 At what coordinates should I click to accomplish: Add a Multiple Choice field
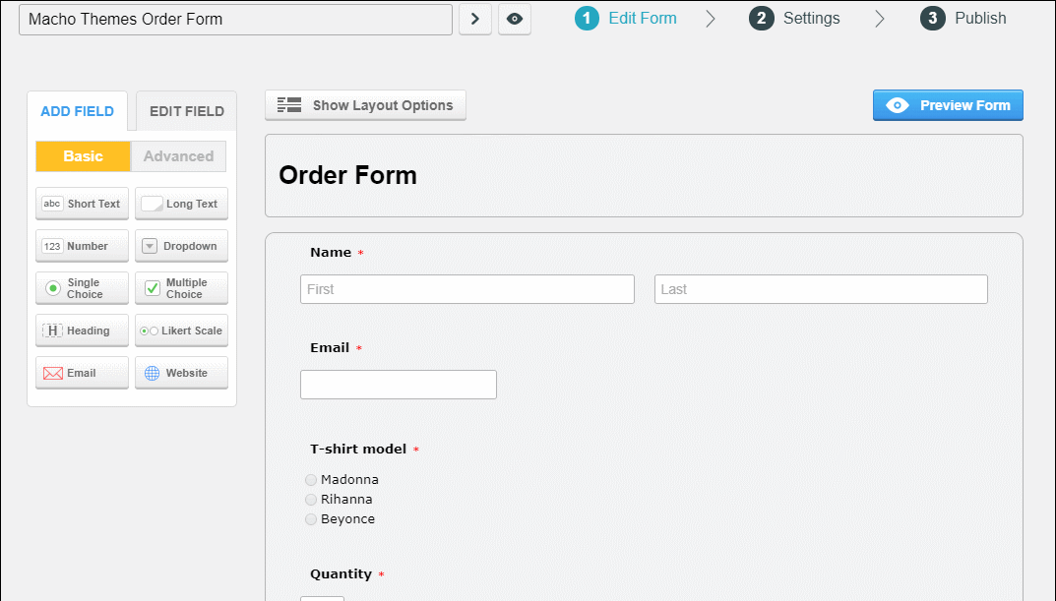181,289
